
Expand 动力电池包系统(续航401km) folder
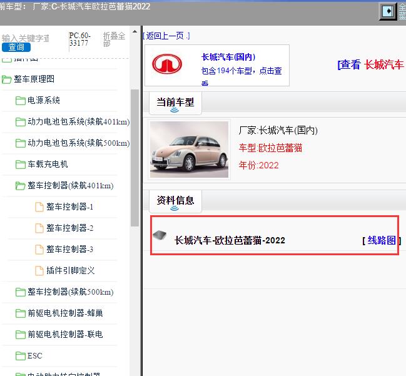pos(79,122)
